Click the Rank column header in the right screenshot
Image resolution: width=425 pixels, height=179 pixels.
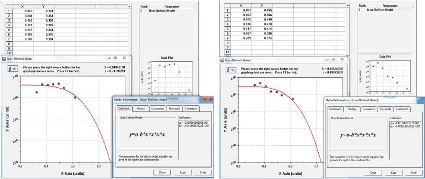click(362, 5)
